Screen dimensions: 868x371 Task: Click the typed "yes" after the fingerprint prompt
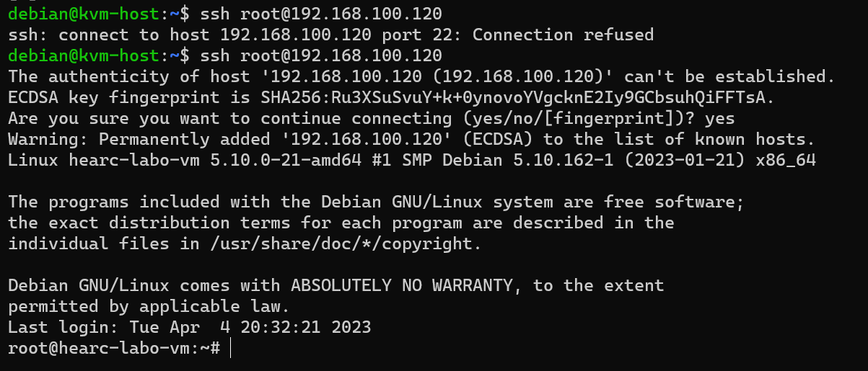tap(720, 118)
